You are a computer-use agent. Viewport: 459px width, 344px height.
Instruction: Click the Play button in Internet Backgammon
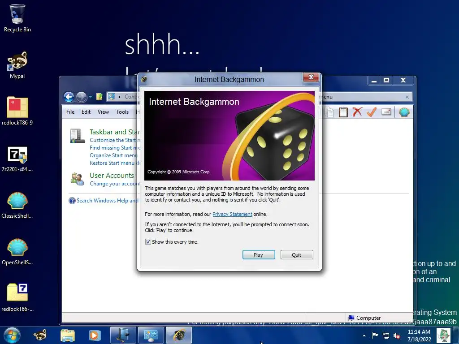click(x=259, y=255)
